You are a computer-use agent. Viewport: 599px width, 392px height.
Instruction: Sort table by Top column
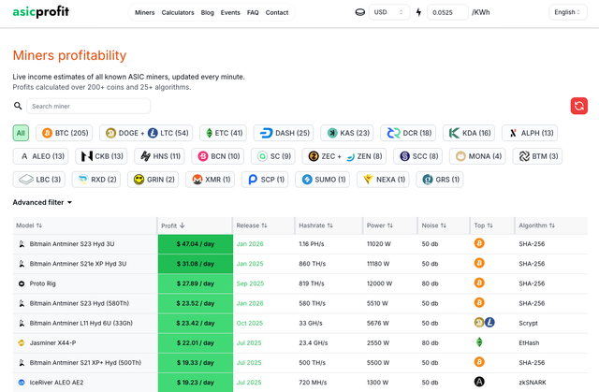483,225
